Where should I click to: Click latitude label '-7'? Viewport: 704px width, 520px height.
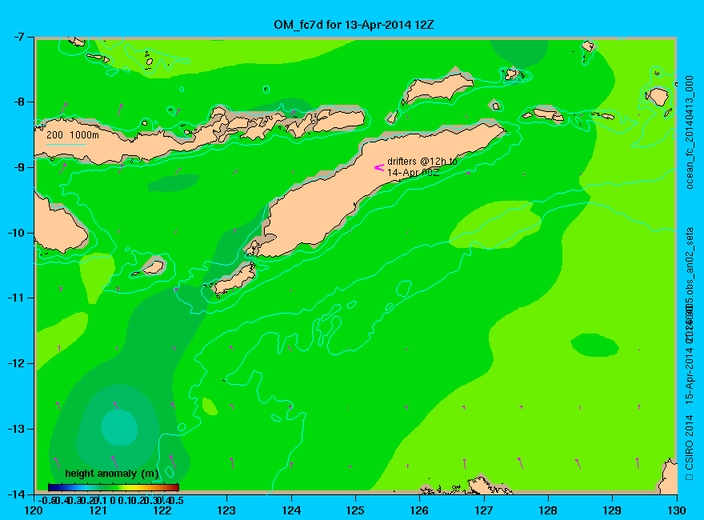18,37
